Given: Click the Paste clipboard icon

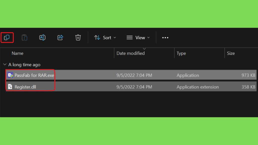Looking at the screenshot, I should tap(24, 38).
